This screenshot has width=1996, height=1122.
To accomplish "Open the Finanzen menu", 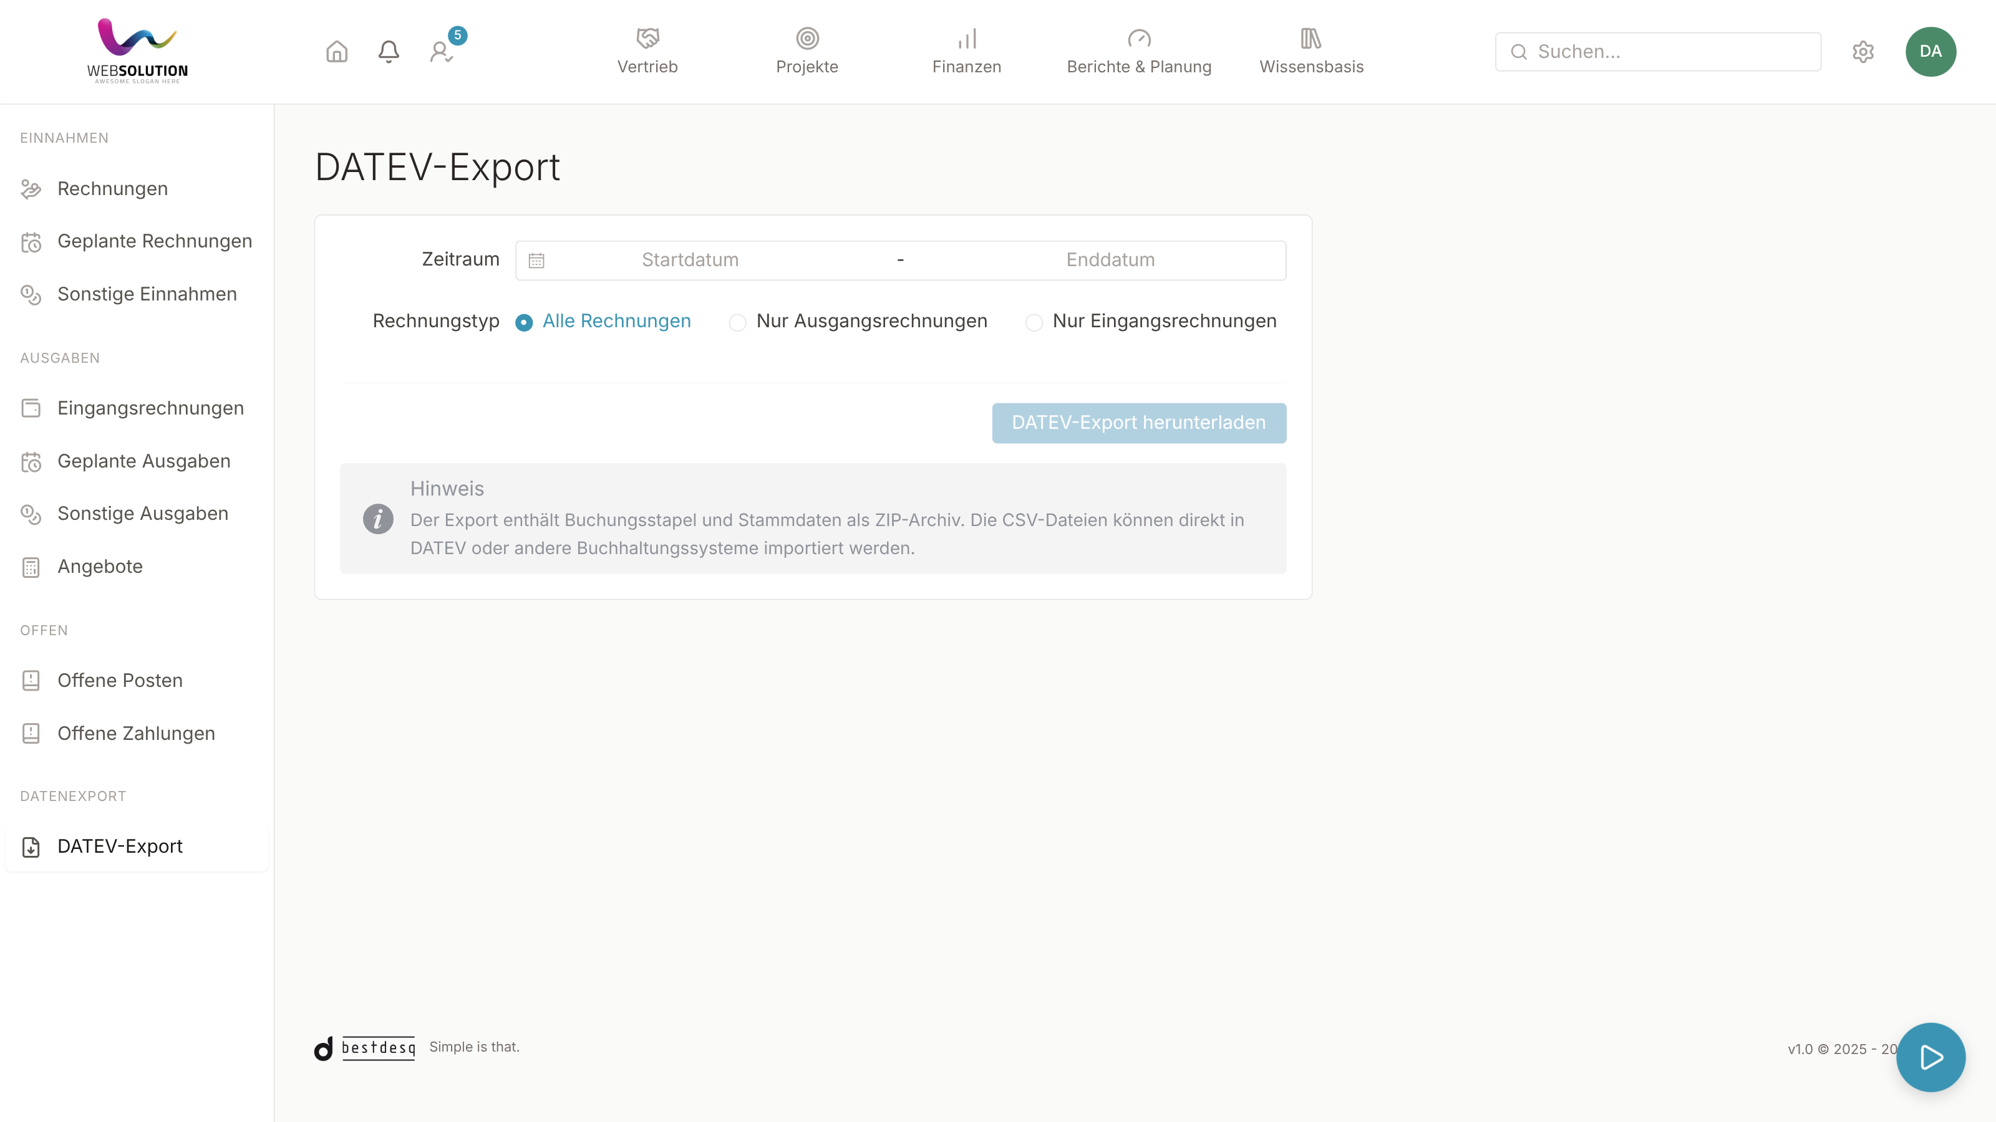I will click(966, 51).
